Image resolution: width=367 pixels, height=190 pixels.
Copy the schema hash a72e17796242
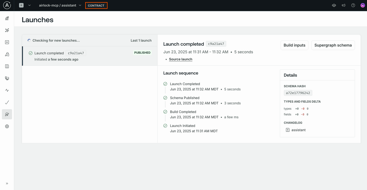click(x=298, y=93)
